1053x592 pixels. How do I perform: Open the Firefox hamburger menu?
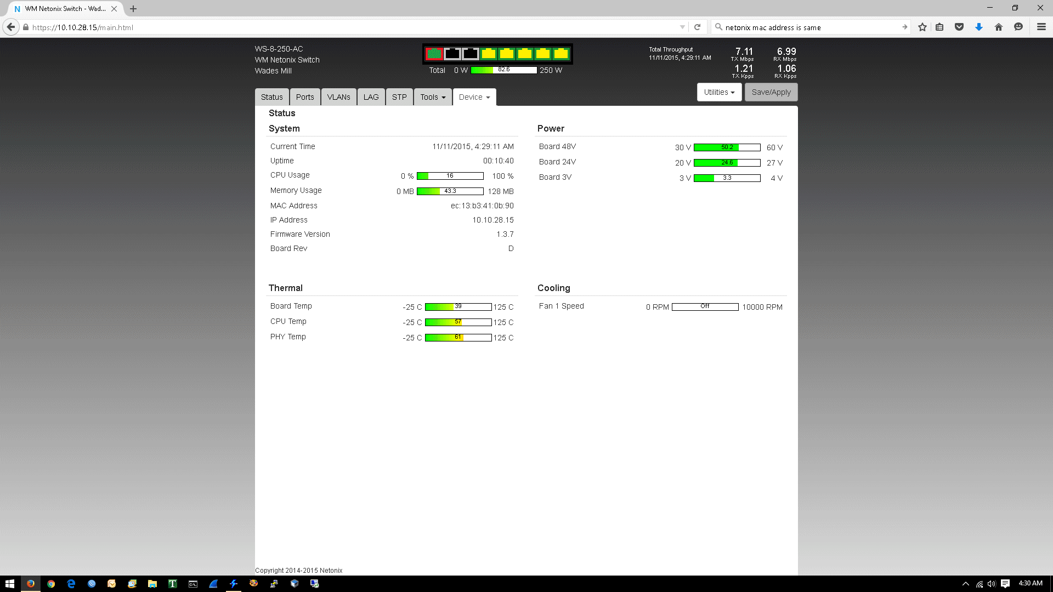(x=1041, y=27)
